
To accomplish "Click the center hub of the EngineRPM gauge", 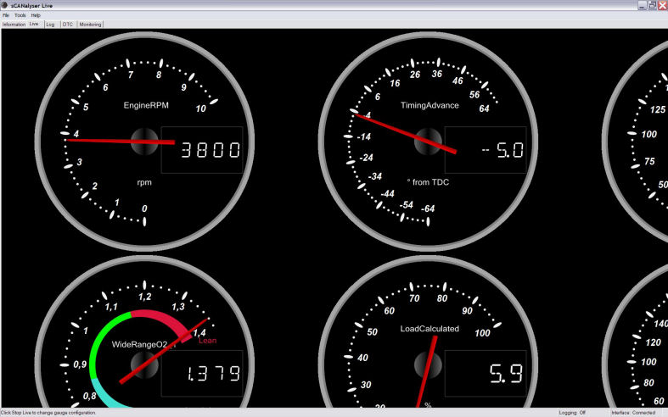I will pyautogui.click(x=144, y=142).
